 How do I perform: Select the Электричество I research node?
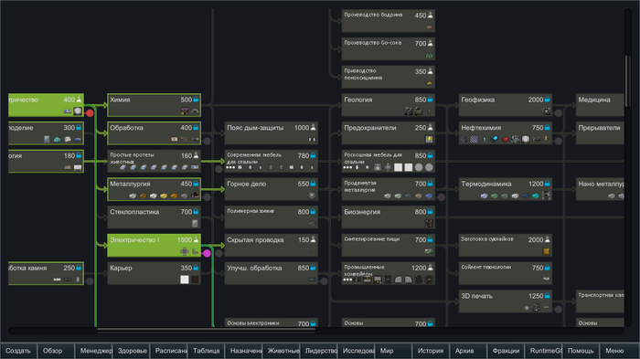pos(154,245)
